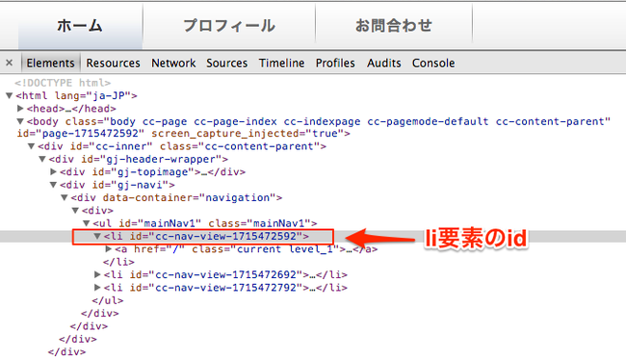The height and width of the screenshot is (359, 626).
Task: Select the html lang="ja-JP" element row
Action: click(x=76, y=95)
